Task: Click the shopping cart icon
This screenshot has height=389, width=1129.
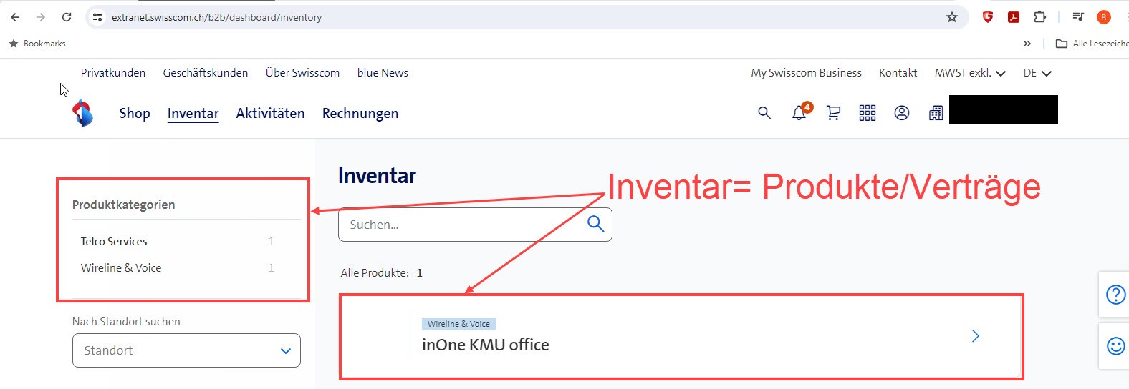Action: tap(833, 113)
